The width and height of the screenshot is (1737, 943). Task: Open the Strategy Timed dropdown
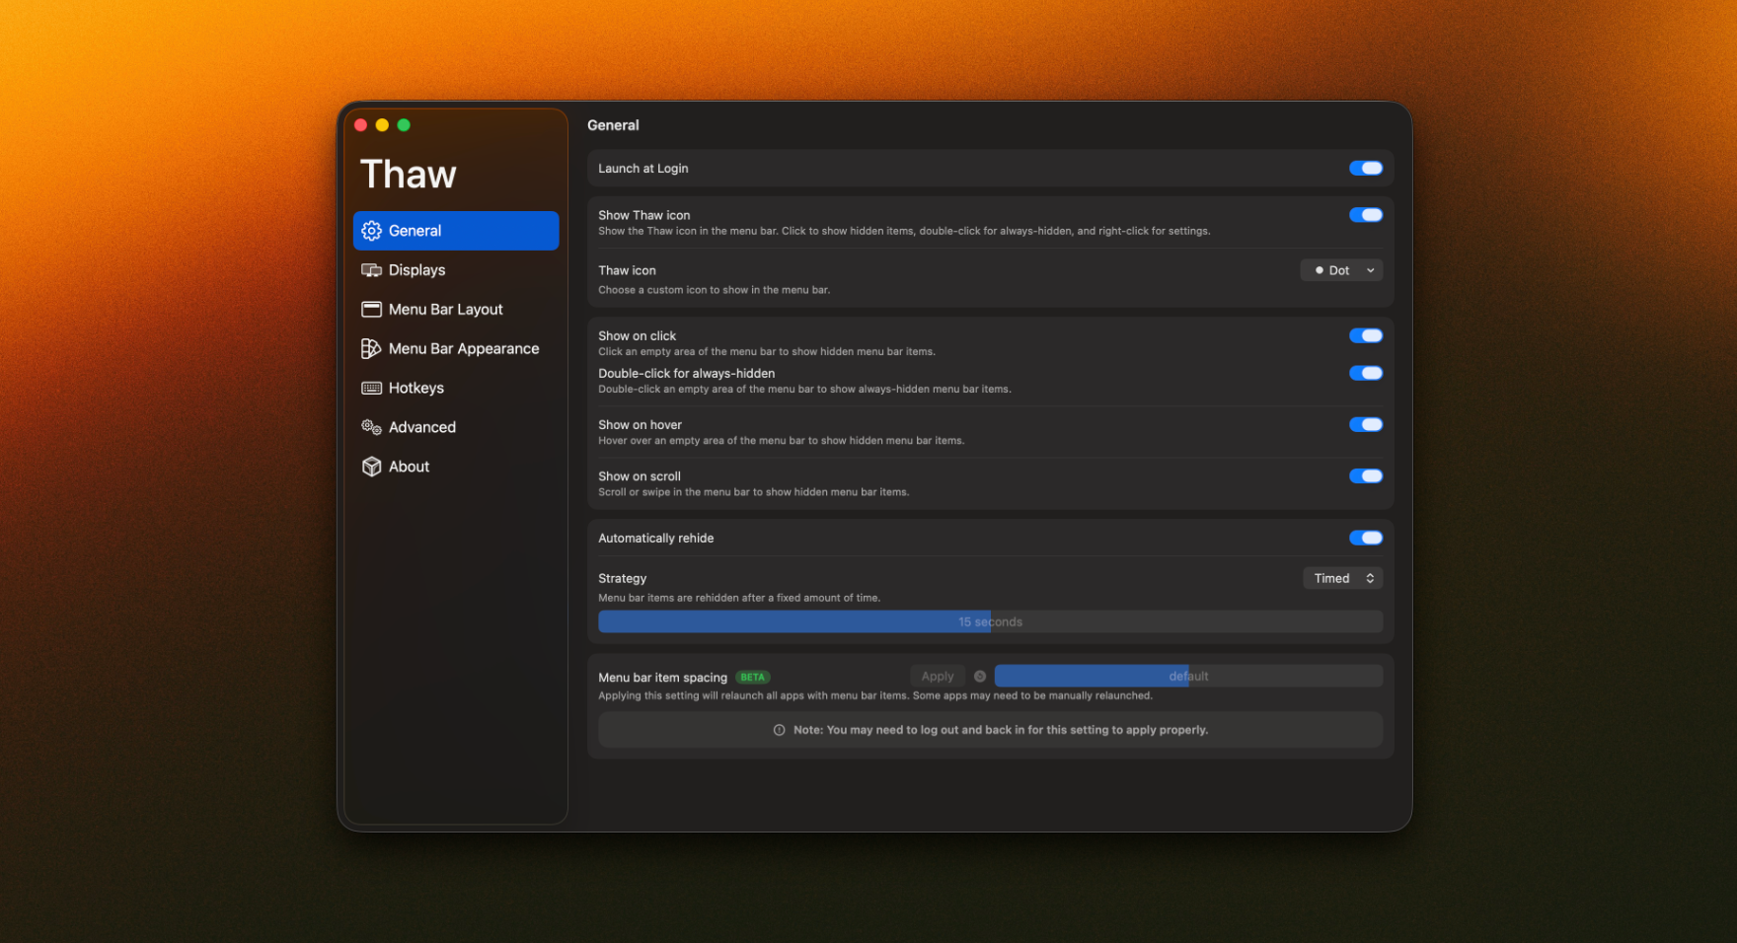click(1342, 578)
